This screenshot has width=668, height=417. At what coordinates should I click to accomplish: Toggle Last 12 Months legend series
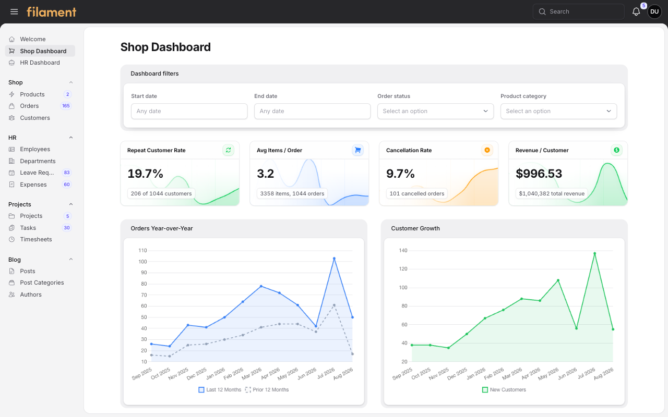click(x=220, y=390)
